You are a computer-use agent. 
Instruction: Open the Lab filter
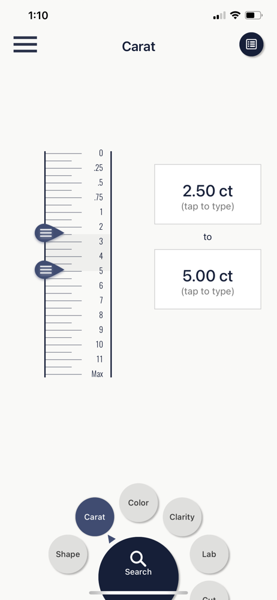(x=209, y=554)
